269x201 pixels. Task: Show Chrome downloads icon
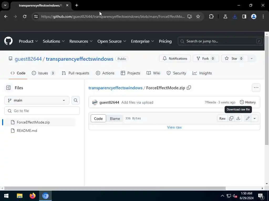235,16
